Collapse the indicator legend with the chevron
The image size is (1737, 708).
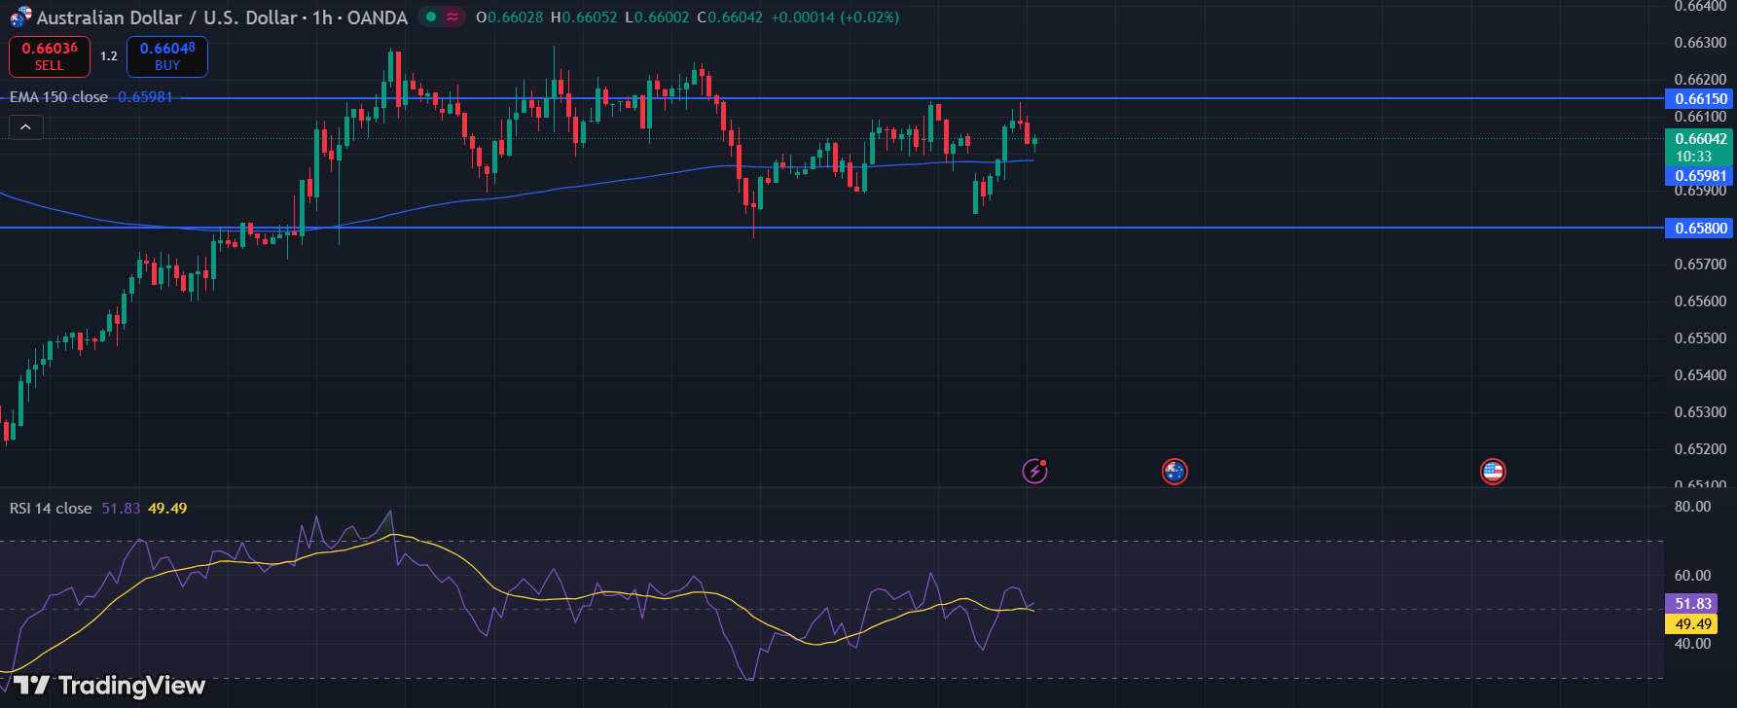[x=26, y=127]
